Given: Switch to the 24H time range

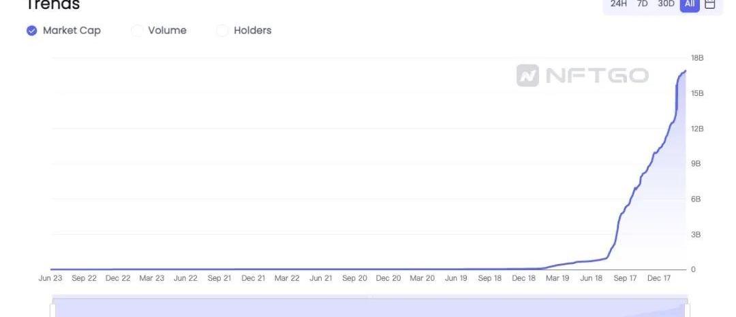Looking at the screenshot, I should click(619, 4).
